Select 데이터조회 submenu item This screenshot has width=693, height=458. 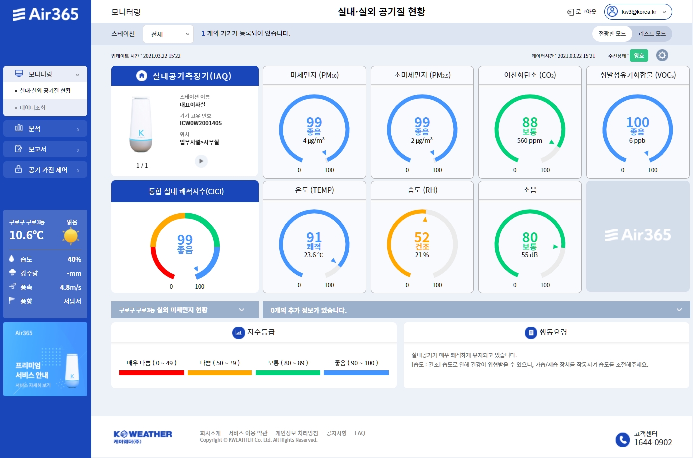pyautogui.click(x=33, y=108)
